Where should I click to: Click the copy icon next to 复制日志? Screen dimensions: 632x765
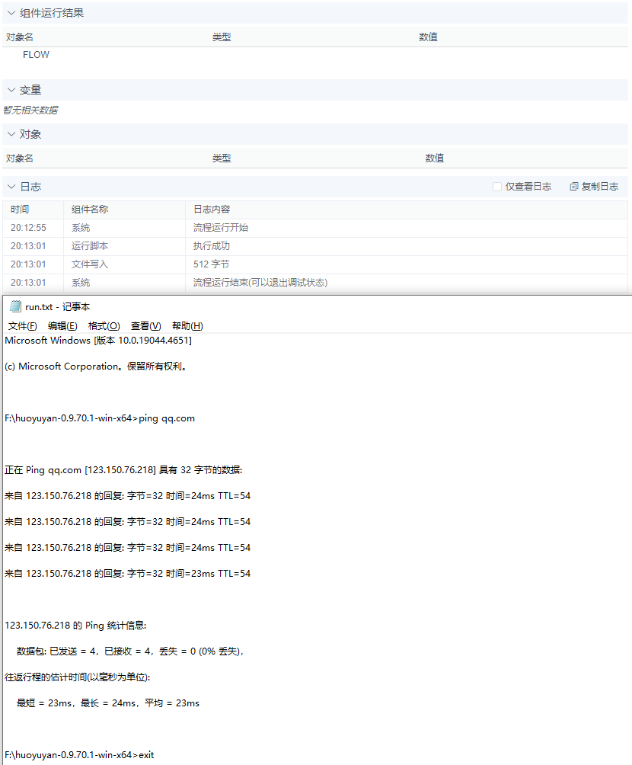(x=574, y=186)
